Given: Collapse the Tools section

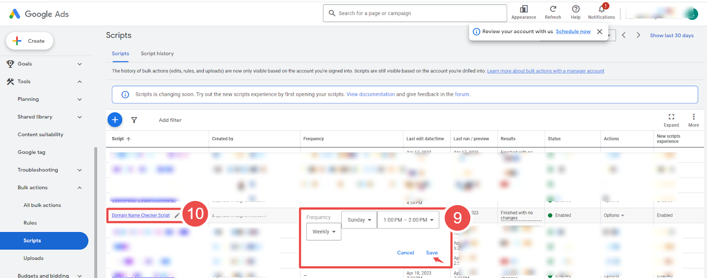Looking at the screenshot, I should tap(80, 82).
